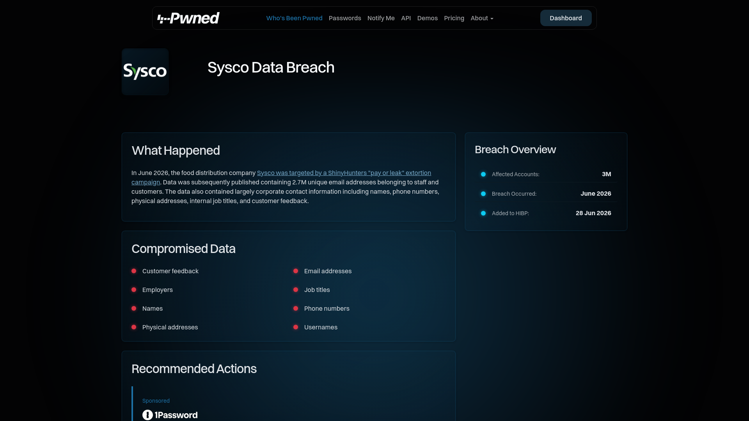The image size is (749, 421).
Task: View the Pricing page
Action: coord(454,18)
